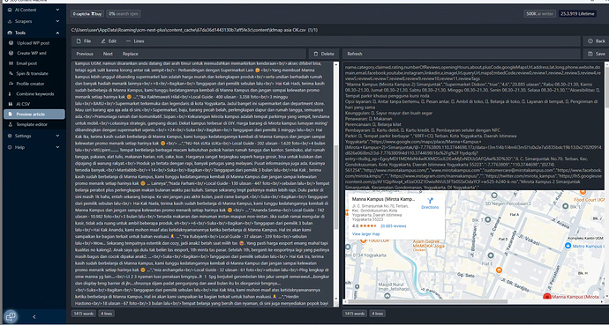This screenshot has width=609, height=325.
Task: Select Combine keywords tool
Action: 34,93
